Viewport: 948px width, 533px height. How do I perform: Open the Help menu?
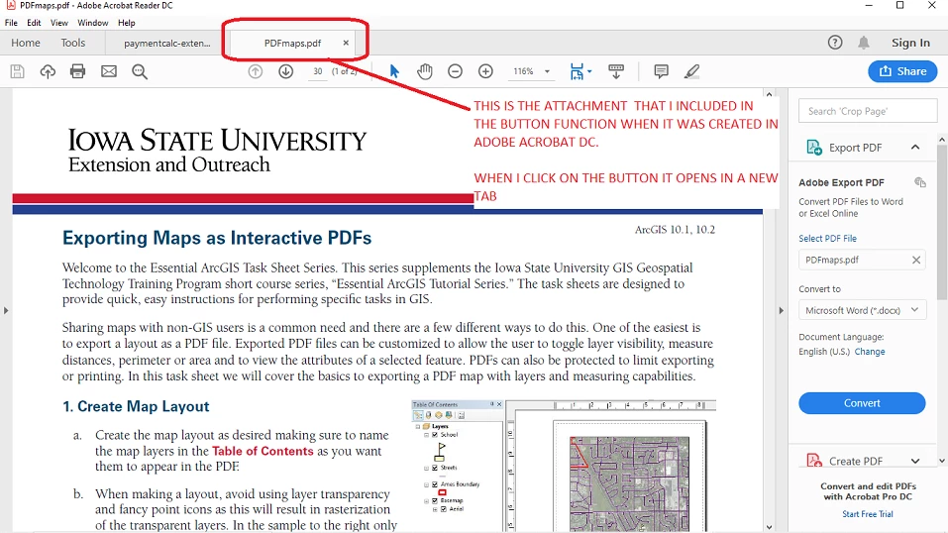[127, 23]
